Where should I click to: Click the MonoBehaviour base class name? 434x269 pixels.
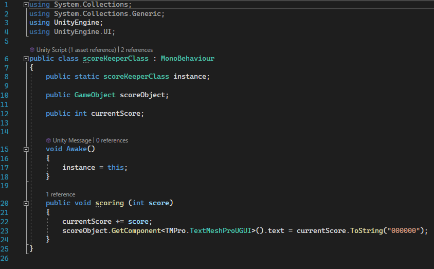(x=187, y=59)
